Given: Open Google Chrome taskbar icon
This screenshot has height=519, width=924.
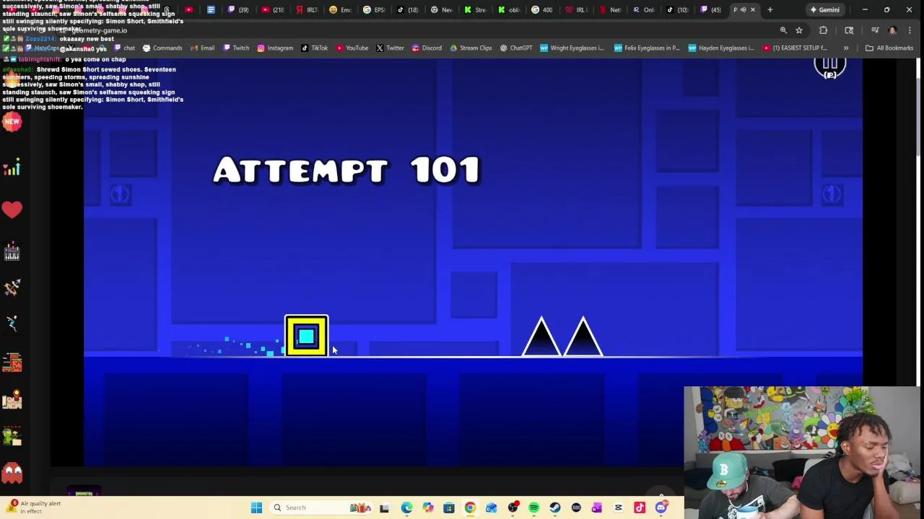Looking at the screenshot, I should tap(470, 507).
